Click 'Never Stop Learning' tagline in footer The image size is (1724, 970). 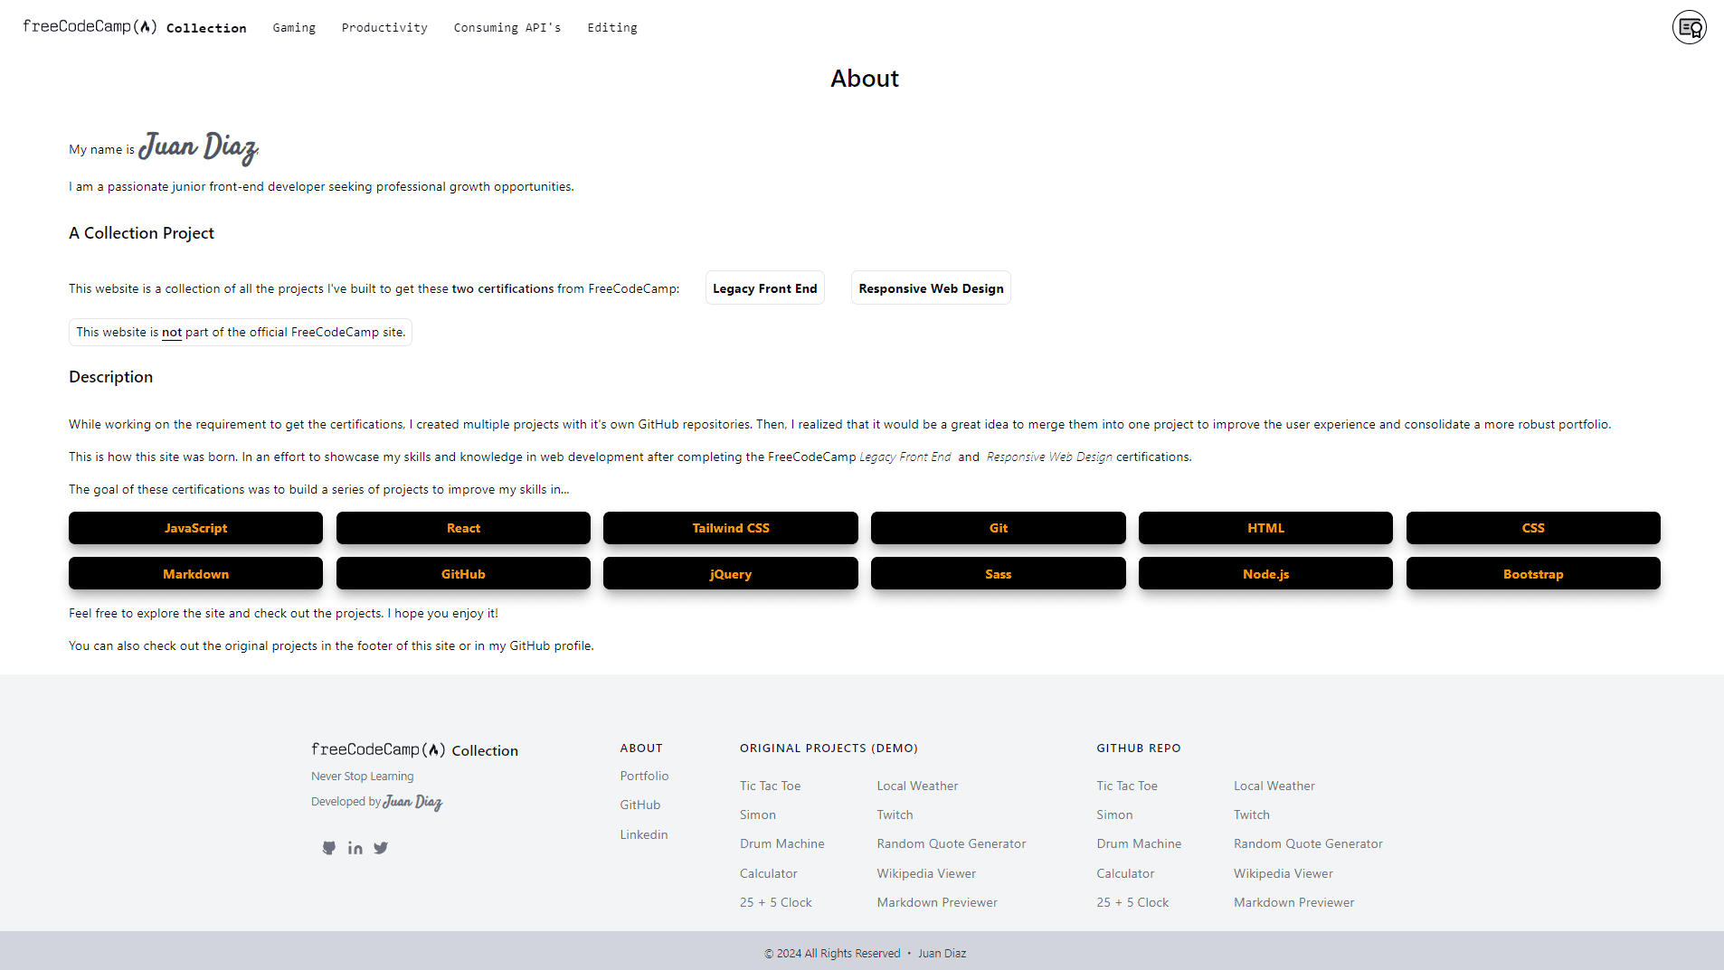pyautogui.click(x=362, y=776)
